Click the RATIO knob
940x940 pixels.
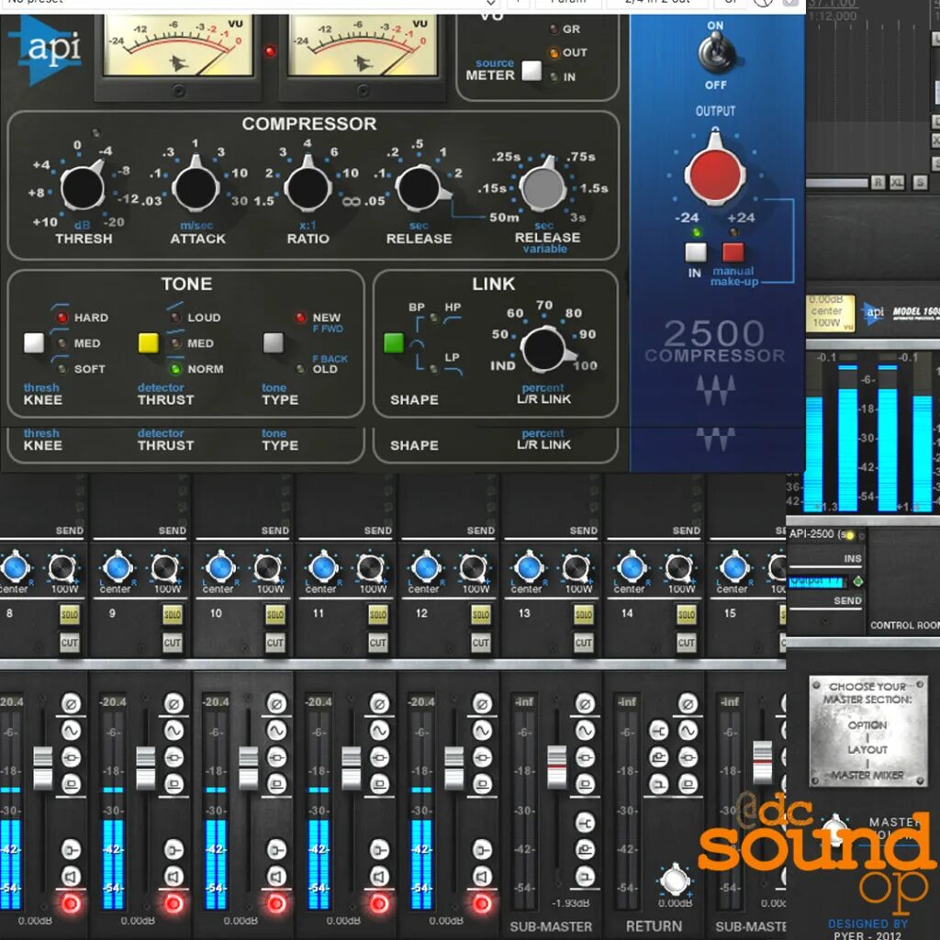[x=308, y=187]
